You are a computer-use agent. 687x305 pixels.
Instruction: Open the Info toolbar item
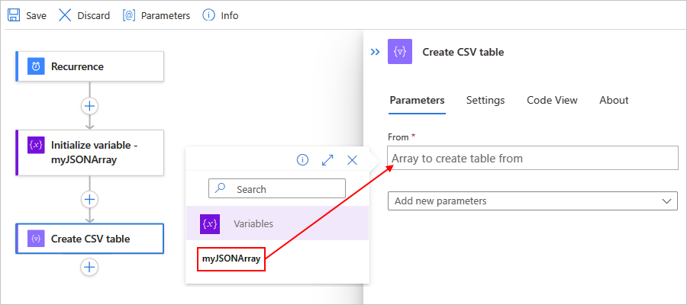click(x=209, y=15)
